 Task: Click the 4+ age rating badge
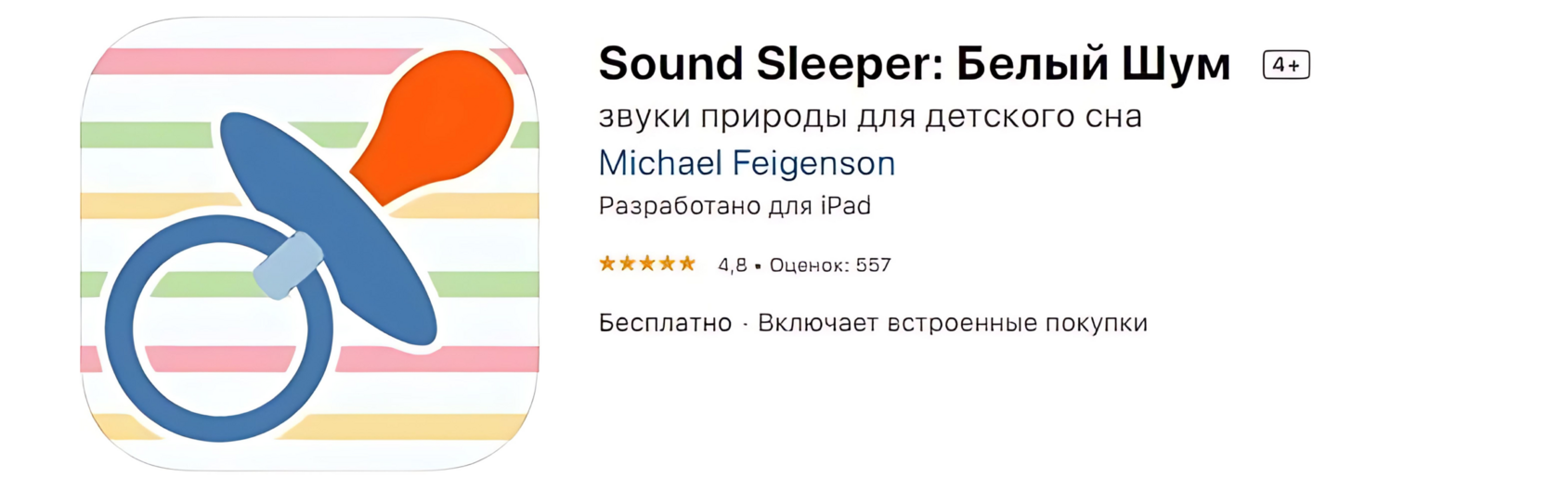pos(1286,65)
